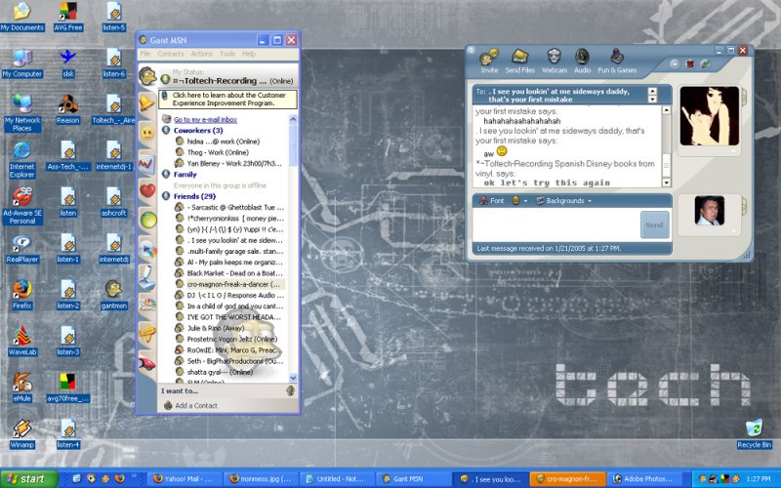Click scroll up arrow in chat conversation history
This screenshot has width=781, height=488.
pyautogui.click(x=667, y=109)
